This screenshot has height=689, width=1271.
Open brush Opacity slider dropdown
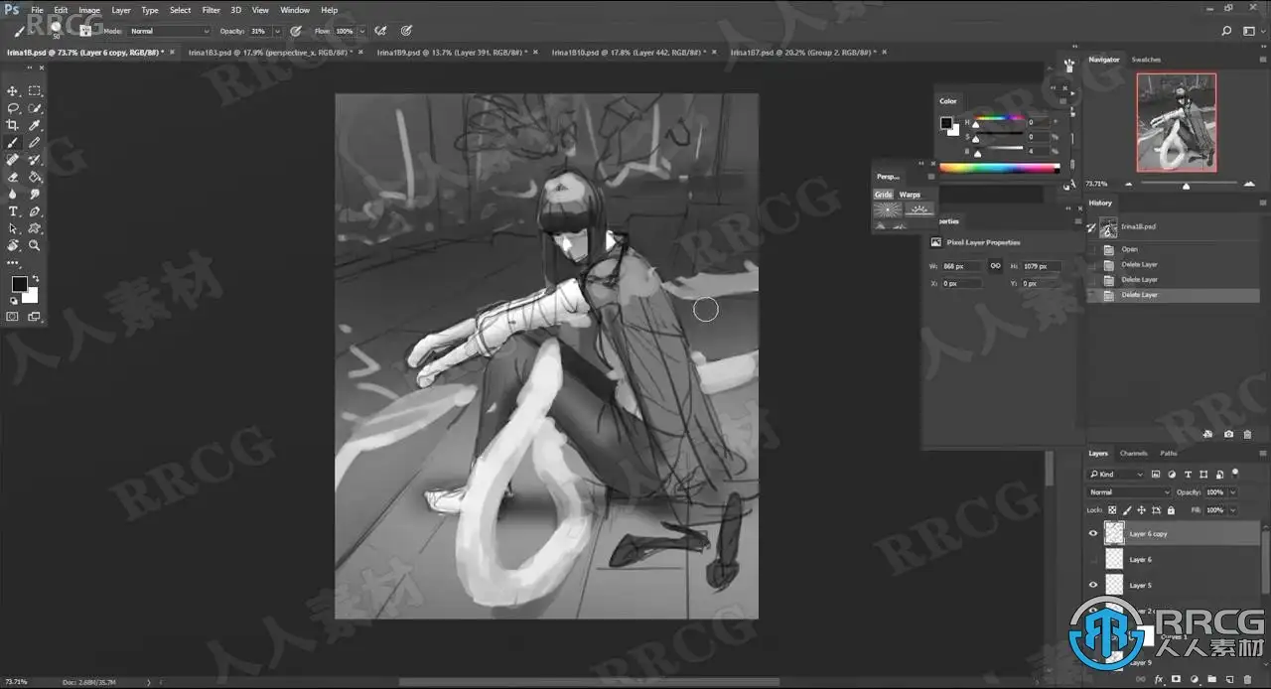(x=278, y=31)
